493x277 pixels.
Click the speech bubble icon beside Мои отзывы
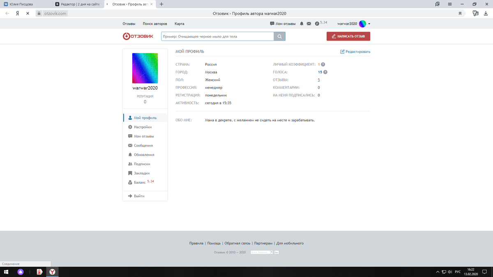pyautogui.click(x=272, y=24)
